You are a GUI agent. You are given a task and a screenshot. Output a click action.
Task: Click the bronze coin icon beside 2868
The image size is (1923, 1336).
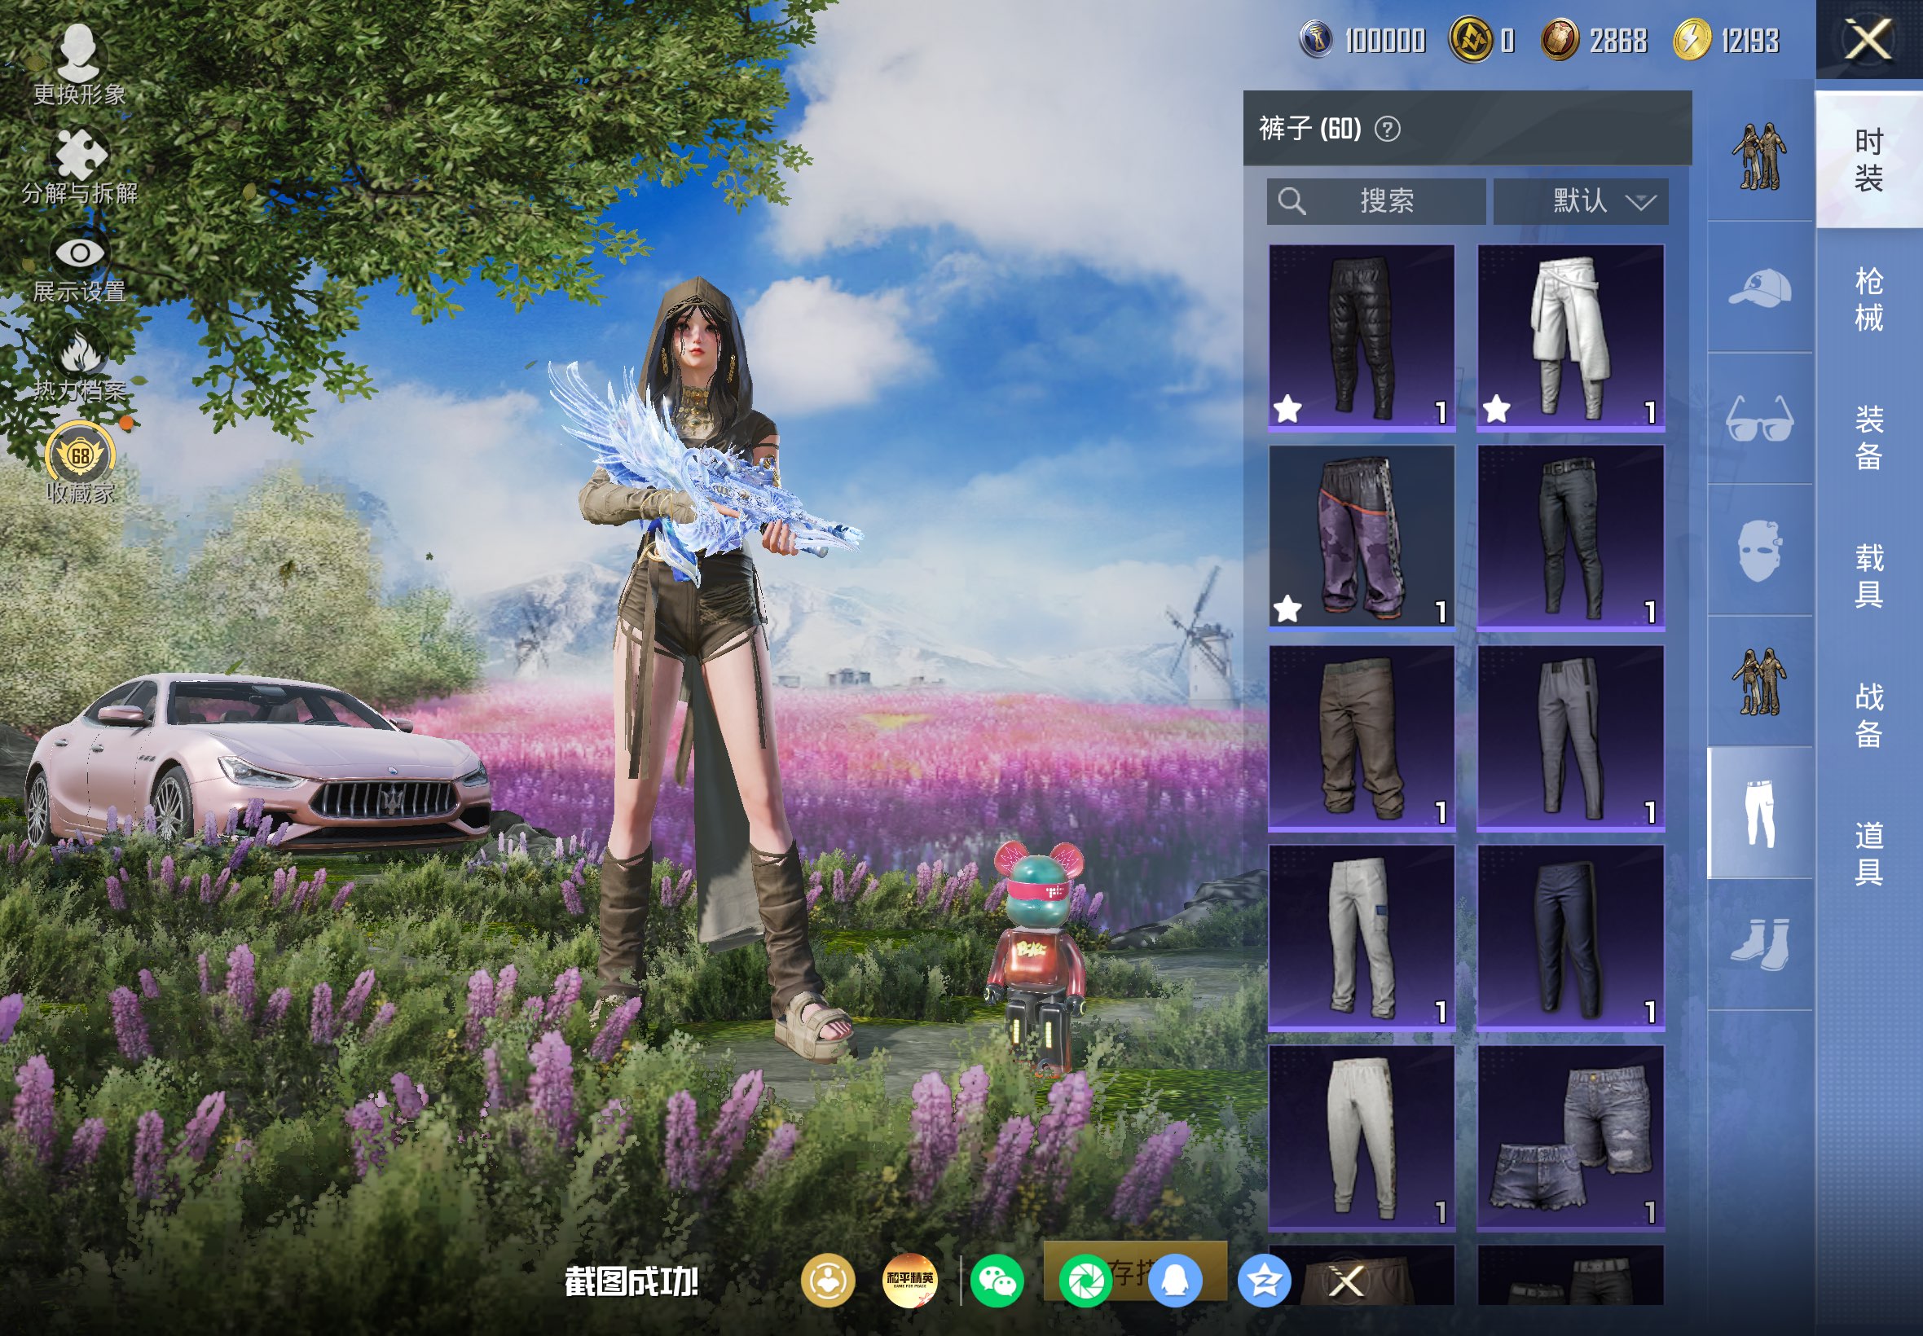click(1560, 39)
